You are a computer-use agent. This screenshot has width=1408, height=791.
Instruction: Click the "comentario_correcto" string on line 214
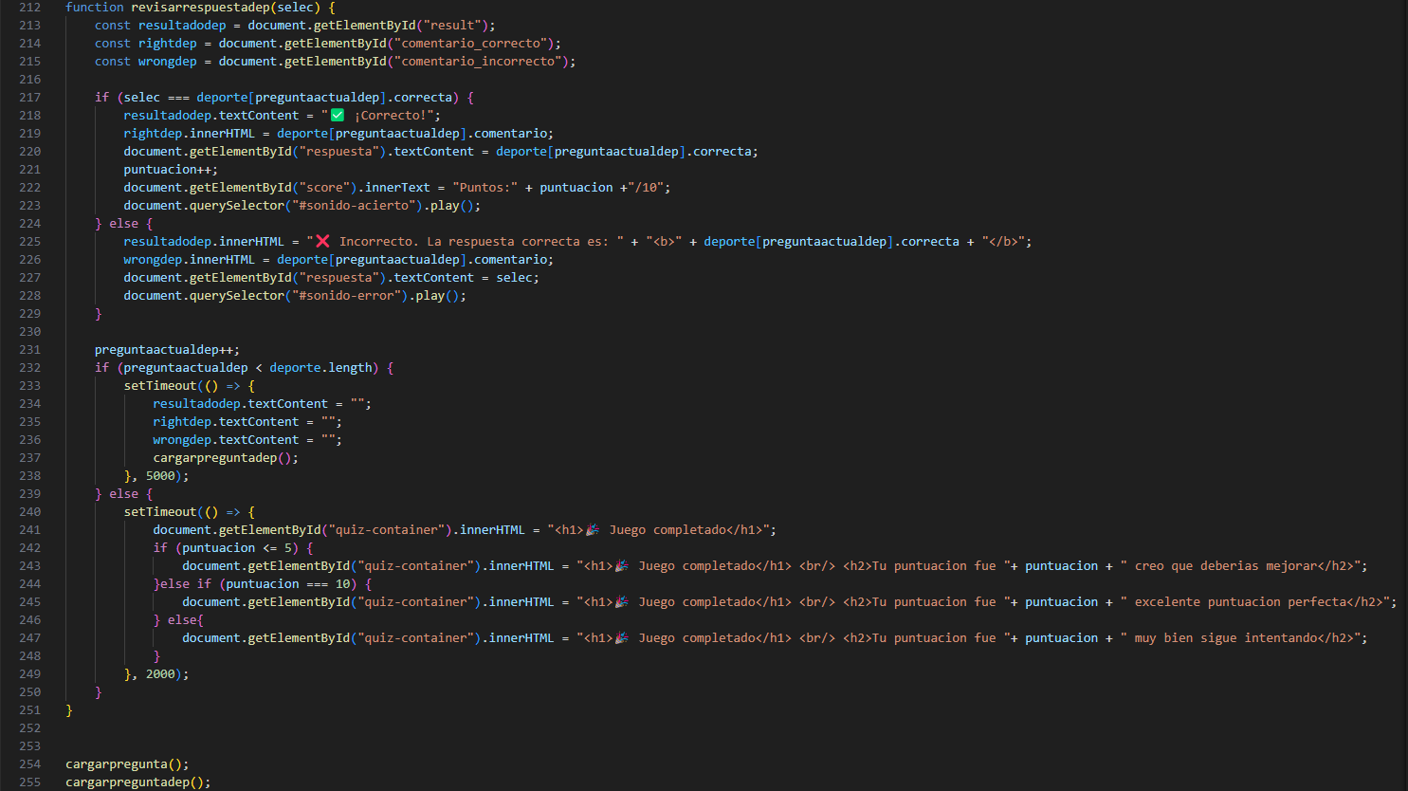tap(474, 43)
